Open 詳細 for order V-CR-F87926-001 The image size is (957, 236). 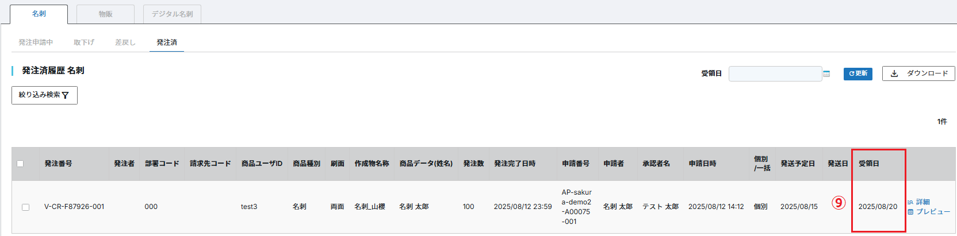(x=922, y=202)
